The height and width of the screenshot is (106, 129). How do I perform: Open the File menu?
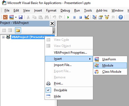coord(7,10)
